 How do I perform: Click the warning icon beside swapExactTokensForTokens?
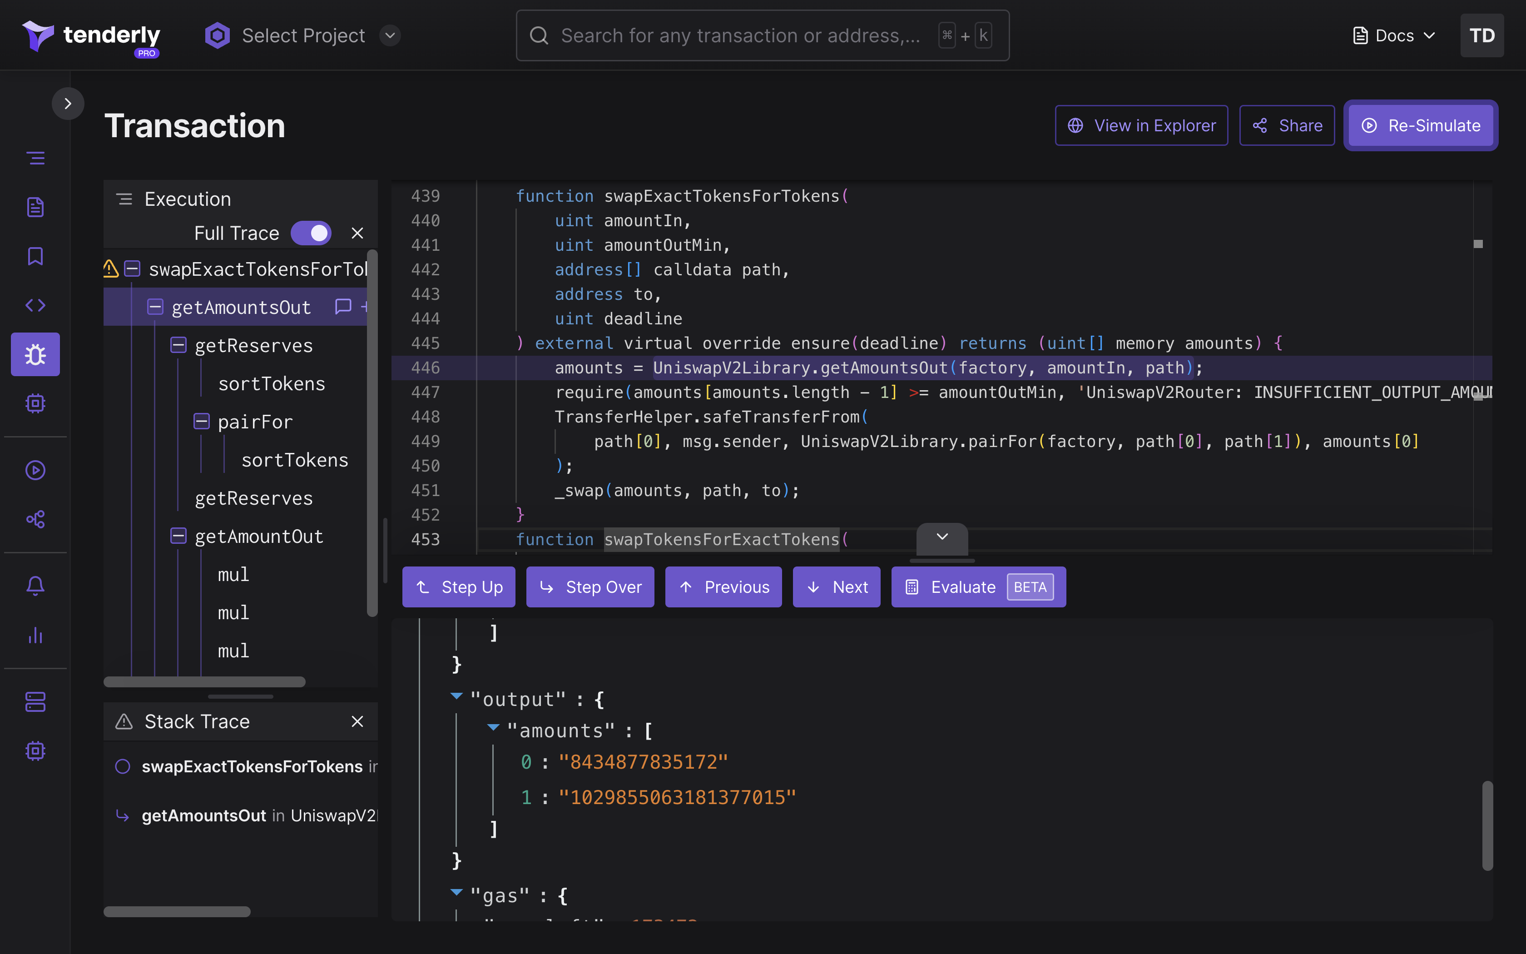point(111,269)
